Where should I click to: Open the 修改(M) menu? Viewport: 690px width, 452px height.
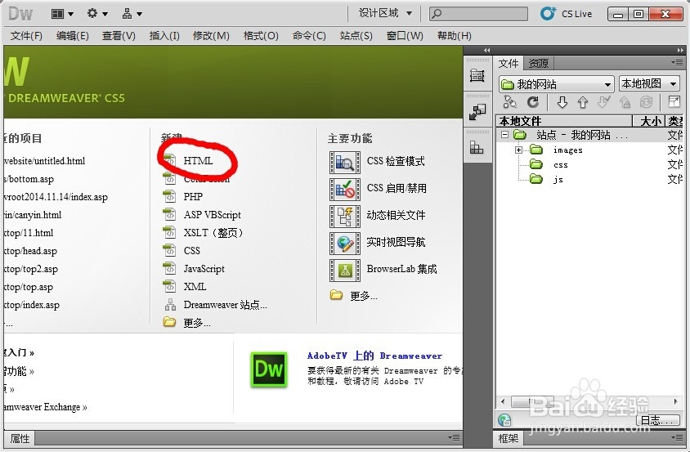[x=211, y=36]
